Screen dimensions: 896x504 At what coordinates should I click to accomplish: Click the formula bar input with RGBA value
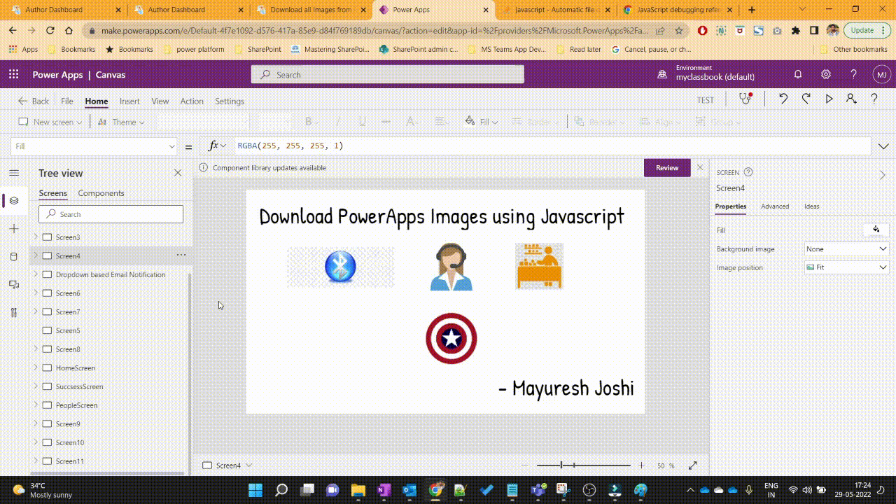(553, 146)
